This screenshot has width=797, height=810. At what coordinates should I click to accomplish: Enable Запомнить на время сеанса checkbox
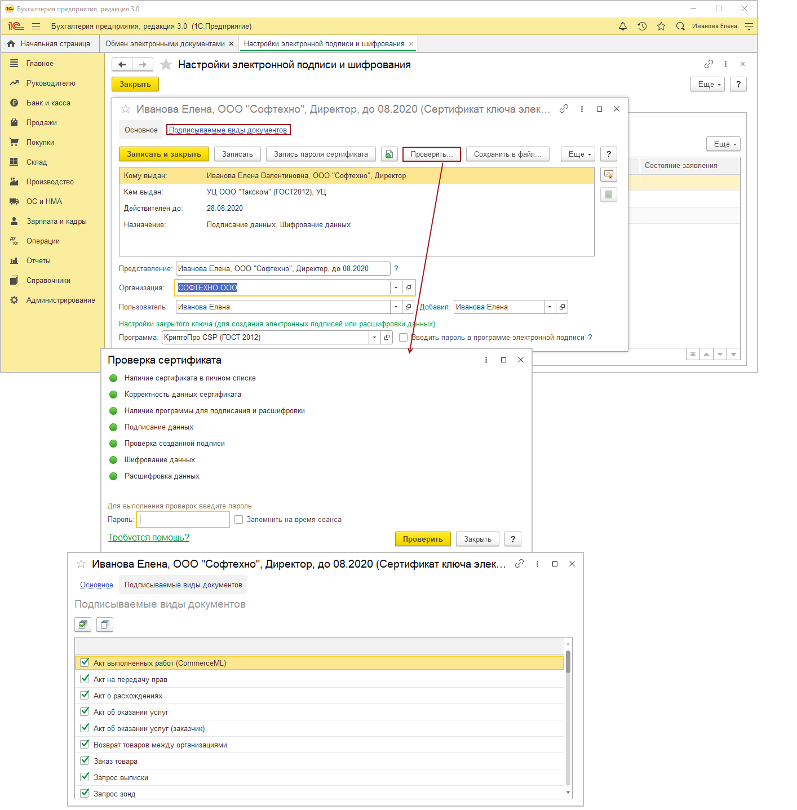pyautogui.click(x=239, y=519)
